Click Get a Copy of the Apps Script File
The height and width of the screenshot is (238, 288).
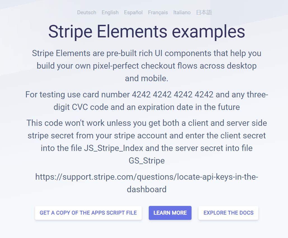click(x=88, y=213)
